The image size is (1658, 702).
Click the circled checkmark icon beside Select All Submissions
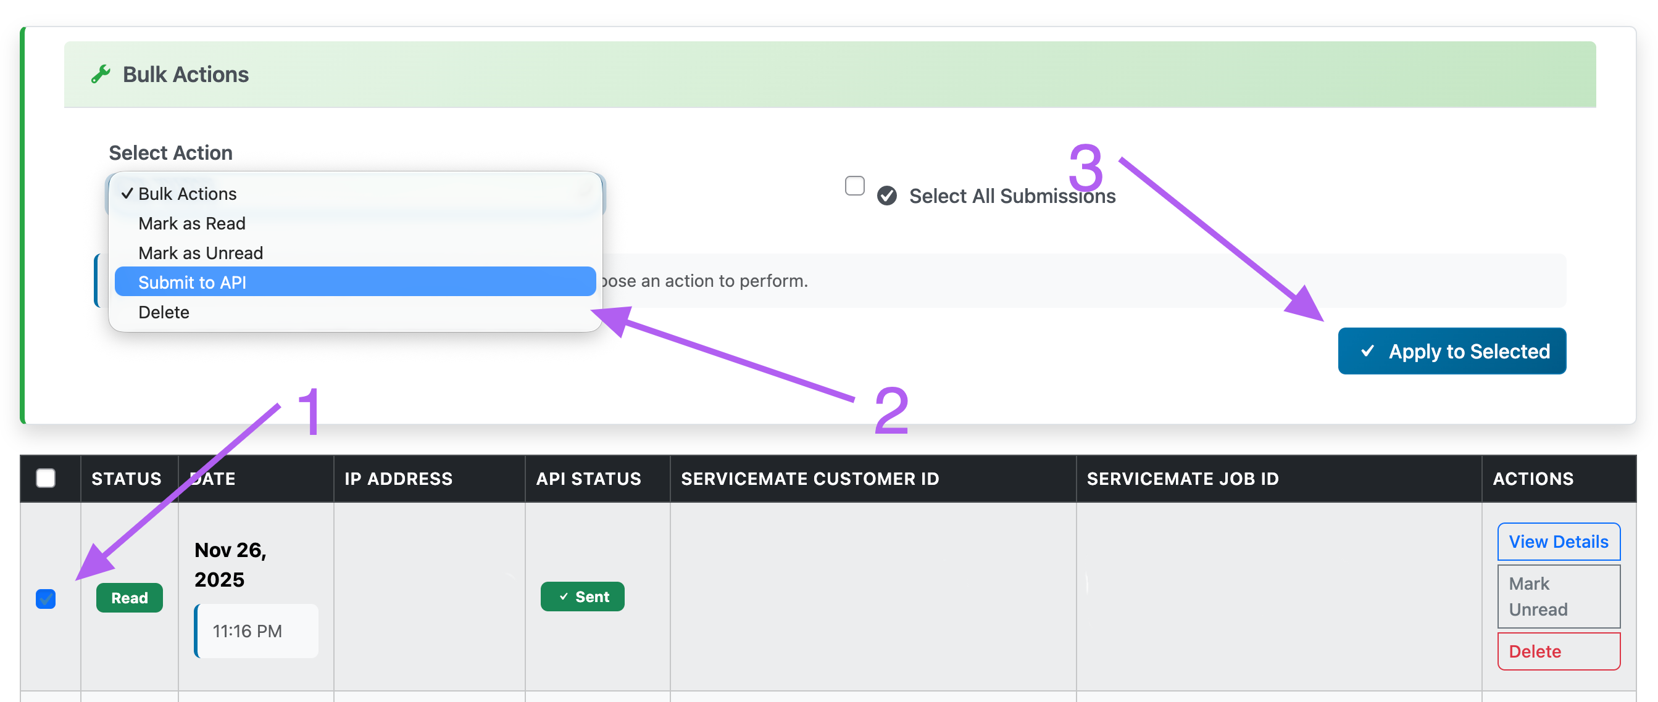click(886, 196)
